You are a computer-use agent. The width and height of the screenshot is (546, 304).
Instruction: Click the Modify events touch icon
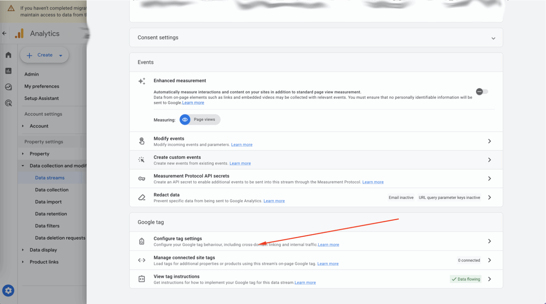[x=142, y=141]
